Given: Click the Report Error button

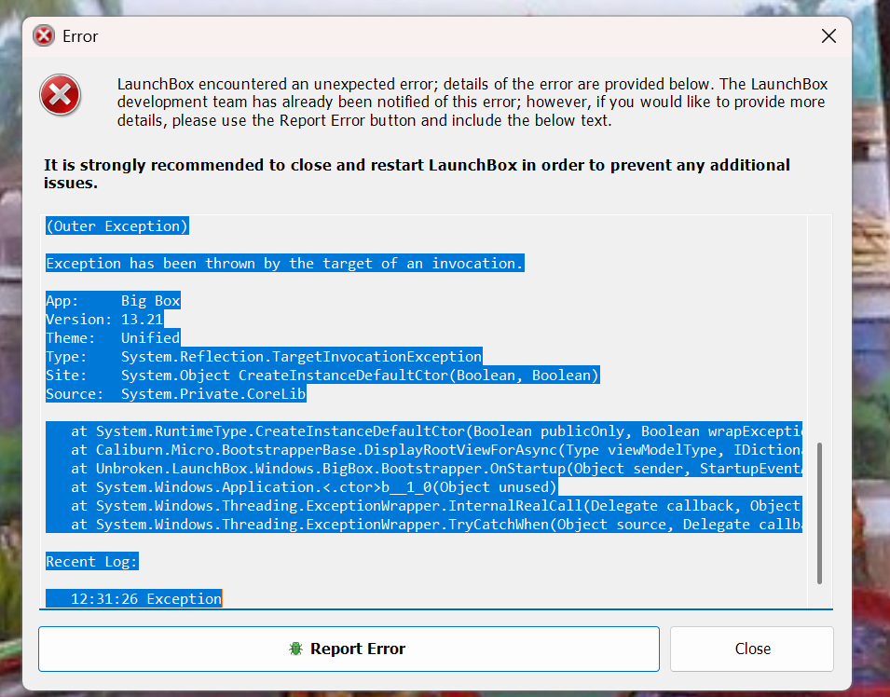Looking at the screenshot, I should (349, 649).
